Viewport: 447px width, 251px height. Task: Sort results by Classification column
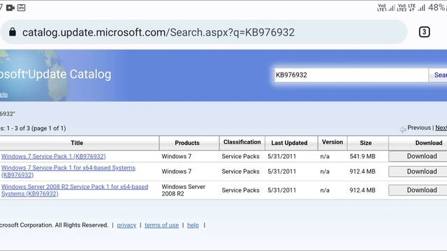coord(242,142)
